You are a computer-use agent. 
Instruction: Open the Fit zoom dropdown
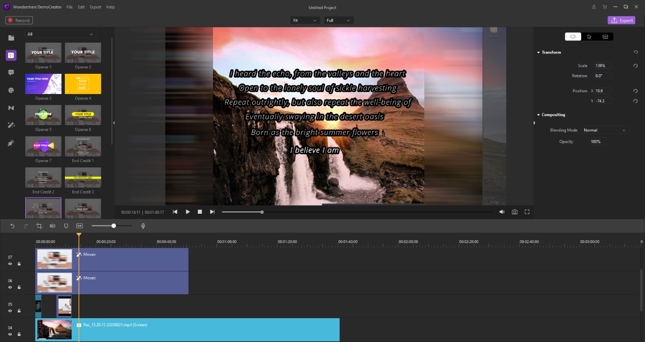click(305, 20)
